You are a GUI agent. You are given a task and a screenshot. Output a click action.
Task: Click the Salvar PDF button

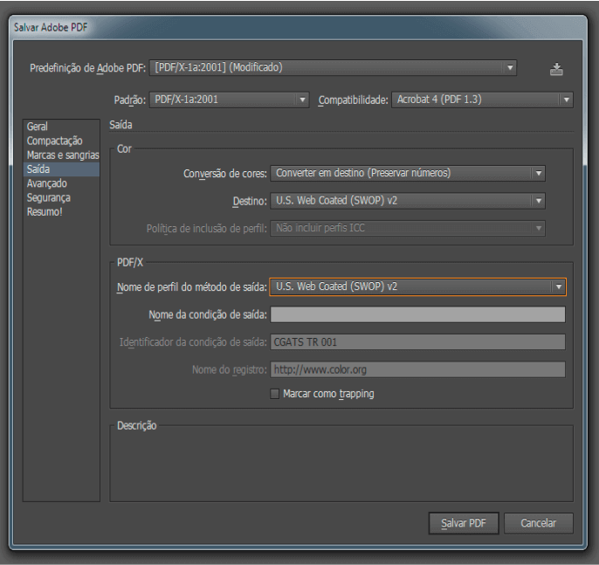pos(464,523)
